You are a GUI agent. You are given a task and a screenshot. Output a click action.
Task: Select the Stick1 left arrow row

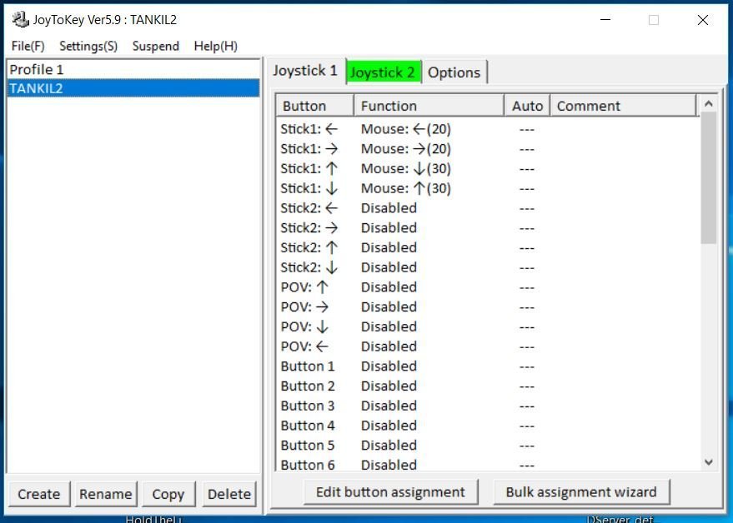[x=488, y=129]
